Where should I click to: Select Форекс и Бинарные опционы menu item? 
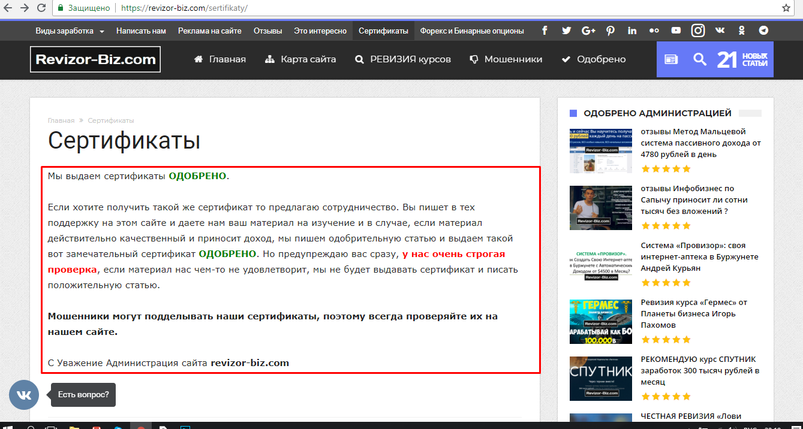(471, 31)
